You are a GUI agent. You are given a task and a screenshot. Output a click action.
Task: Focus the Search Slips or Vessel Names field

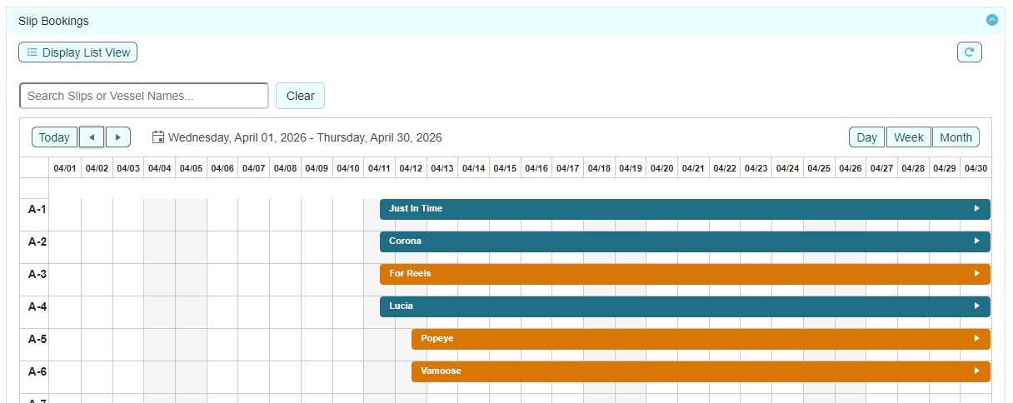click(x=144, y=96)
